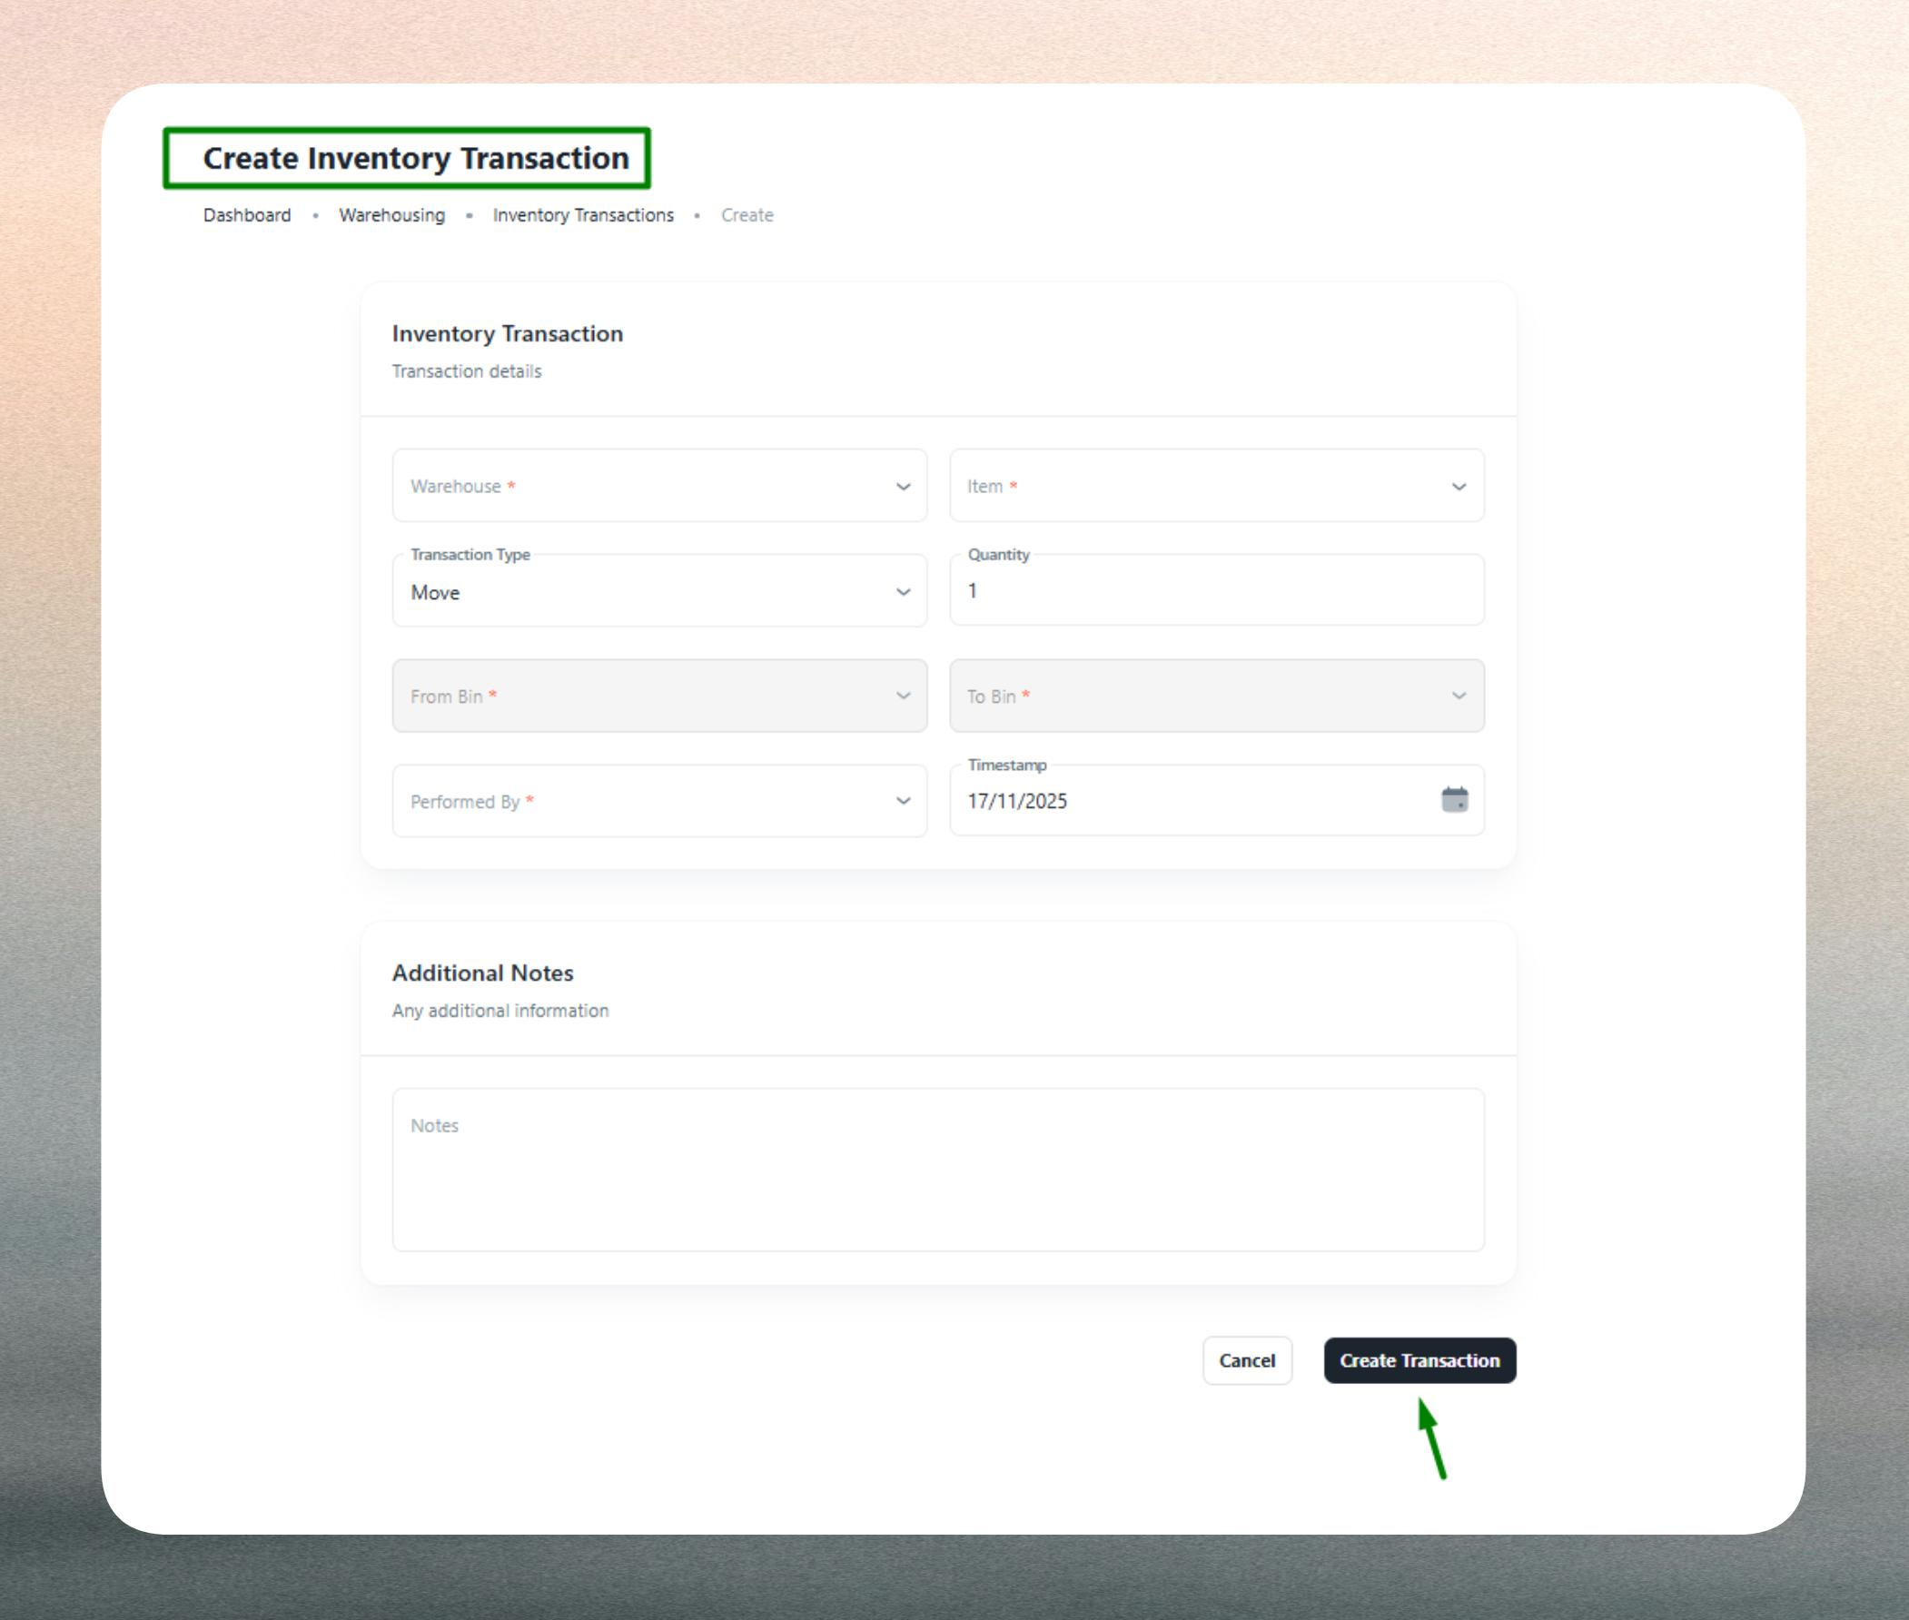This screenshot has height=1620, width=1909.
Task: Click the Item field chevron arrow
Action: pos(1460,486)
